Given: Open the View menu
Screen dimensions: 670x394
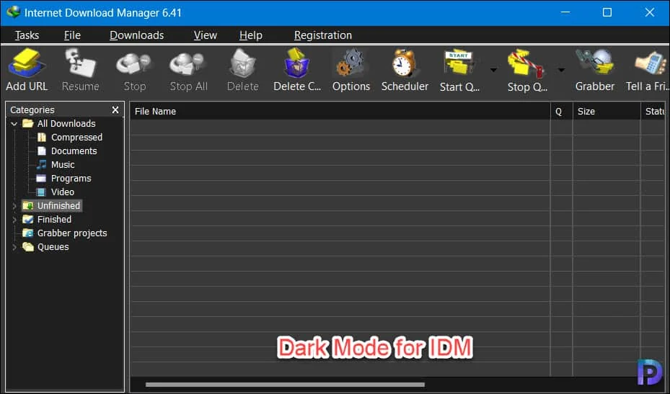Looking at the screenshot, I should click(205, 35).
